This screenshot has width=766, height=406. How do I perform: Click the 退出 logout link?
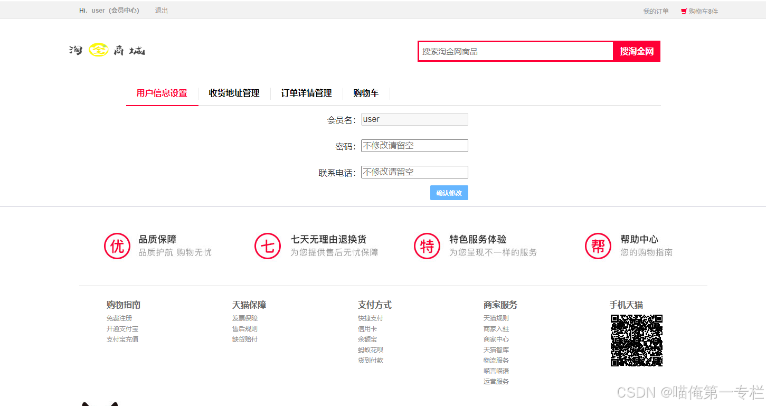pyautogui.click(x=162, y=11)
